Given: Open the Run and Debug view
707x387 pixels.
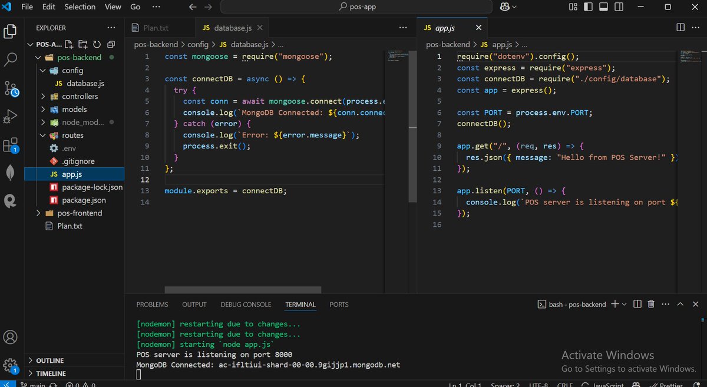Looking at the screenshot, I should click(x=11, y=117).
